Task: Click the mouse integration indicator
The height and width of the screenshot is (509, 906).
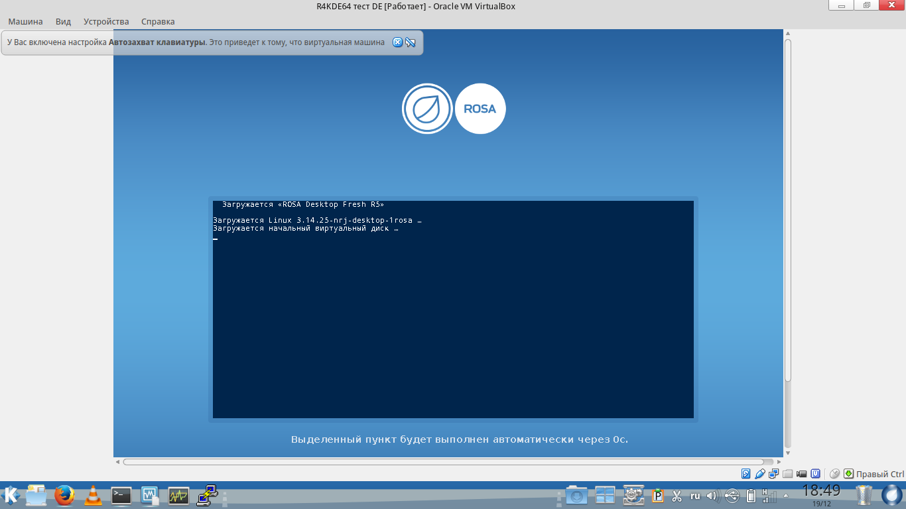Action: tap(835, 474)
